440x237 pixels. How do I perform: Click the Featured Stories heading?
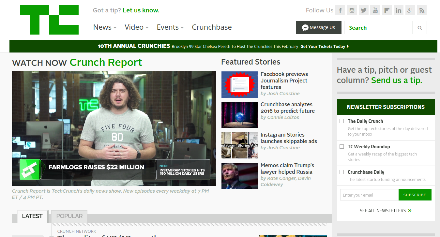(x=250, y=62)
